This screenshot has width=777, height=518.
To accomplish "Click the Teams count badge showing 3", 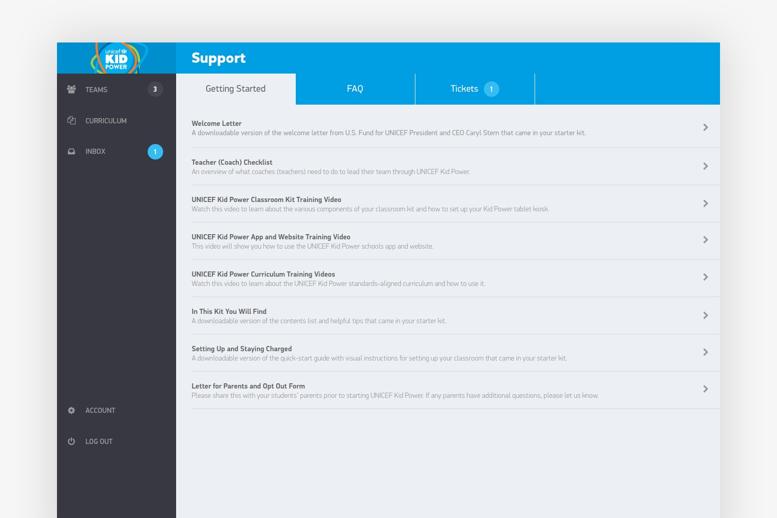I will (155, 89).
